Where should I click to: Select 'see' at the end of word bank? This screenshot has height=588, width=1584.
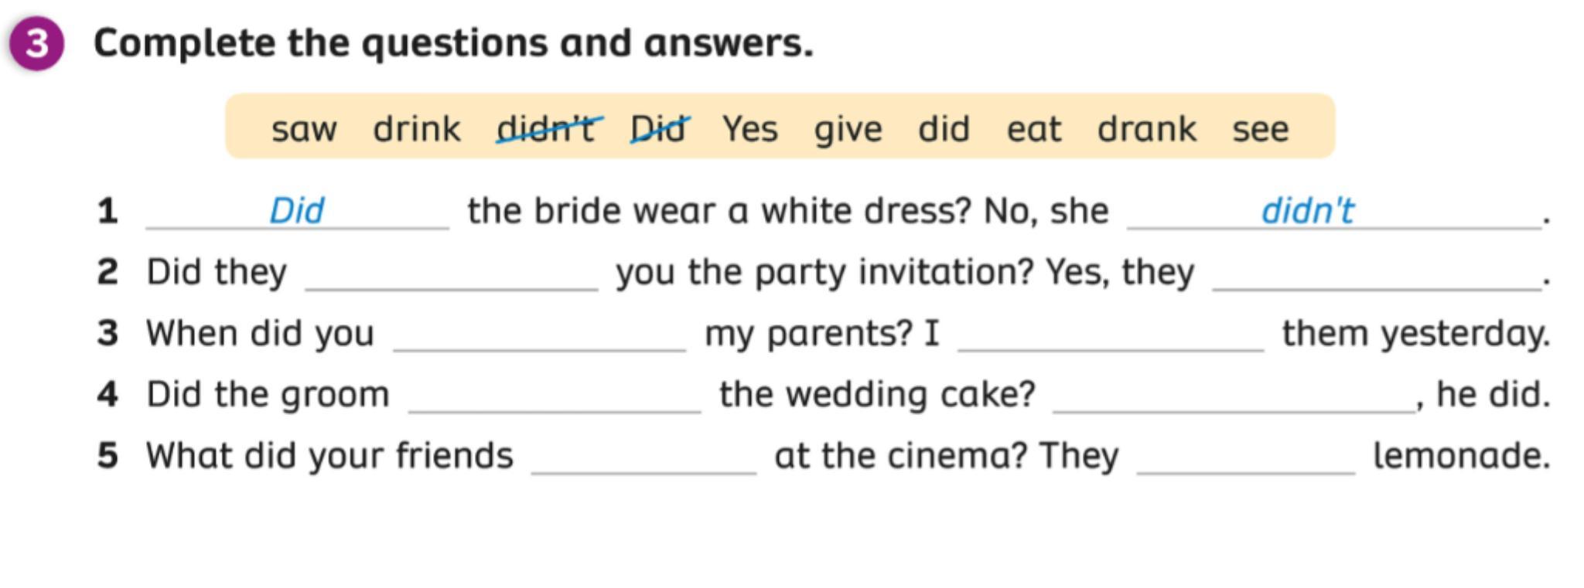coord(1260,129)
